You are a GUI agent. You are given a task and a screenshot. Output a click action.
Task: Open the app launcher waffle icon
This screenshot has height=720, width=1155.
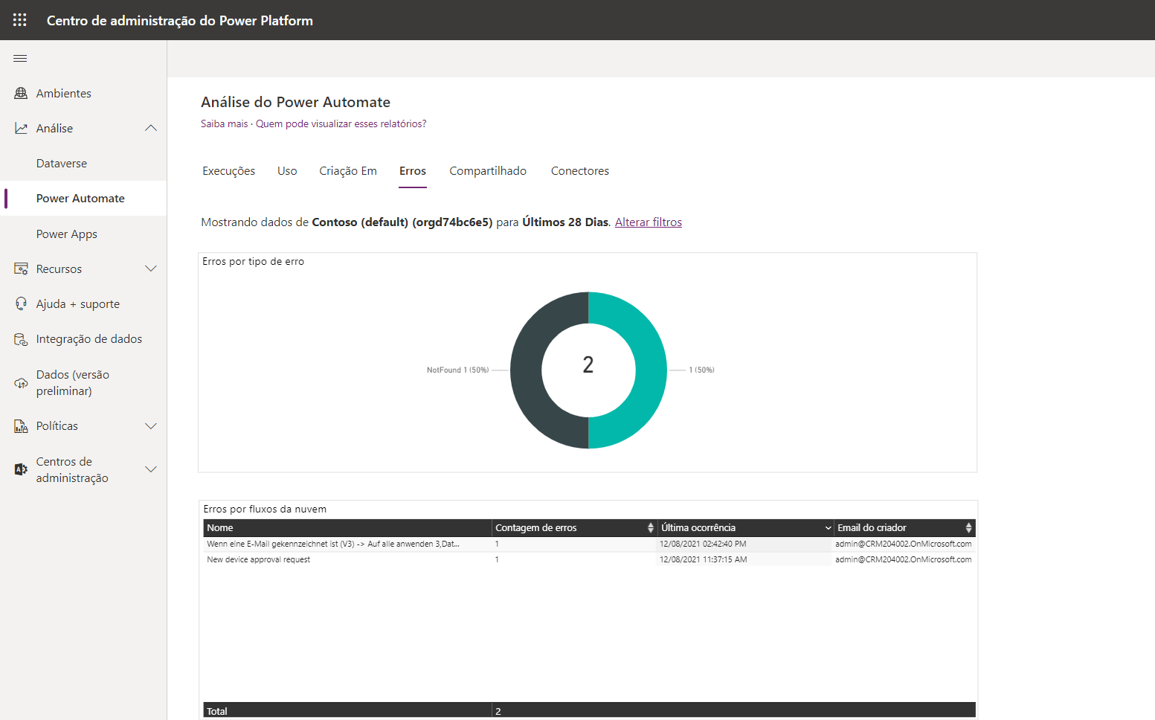[20, 20]
